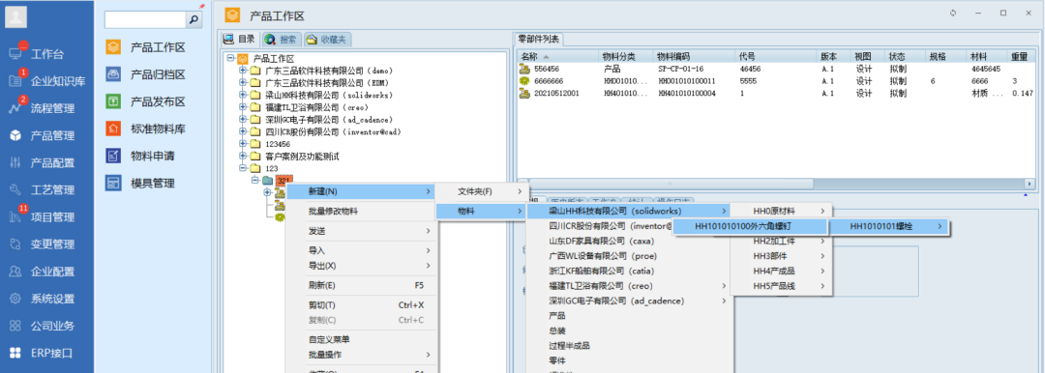Expand the 广东三品软件科技有限公司 (demo) folder
The image size is (1045, 373).
[243, 71]
